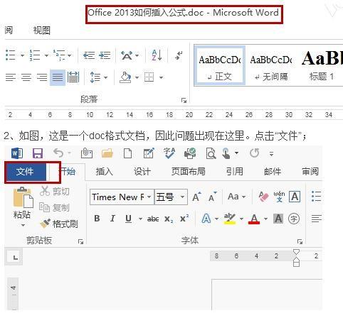This screenshot has width=343, height=313.
Task: Click the Asian layout icon
Action: point(127,55)
